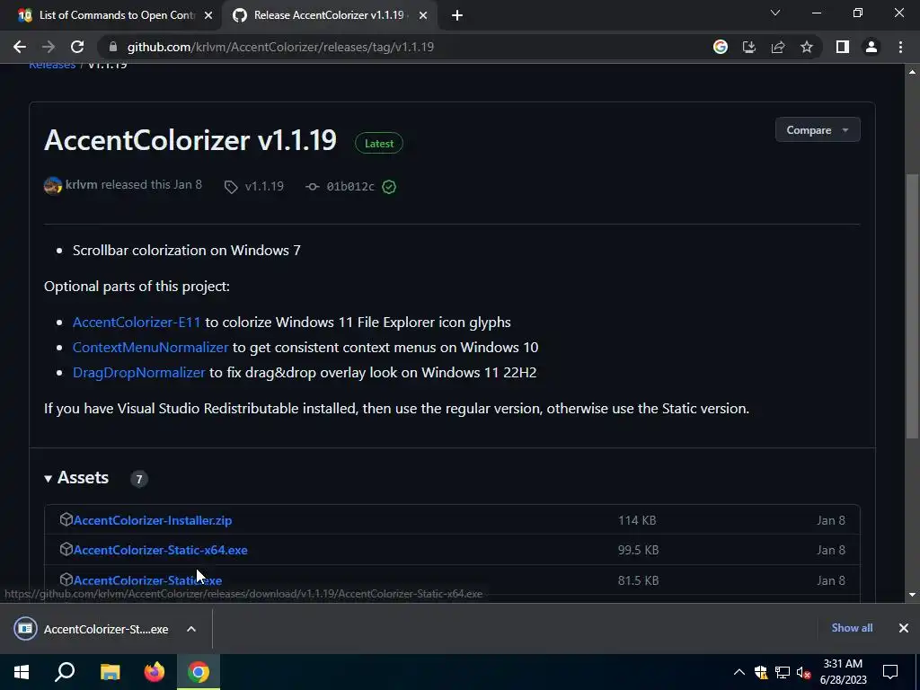Screen dimensions: 920x690
Task: Open the Chrome three-dot menu
Action: (x=900, y=47)
